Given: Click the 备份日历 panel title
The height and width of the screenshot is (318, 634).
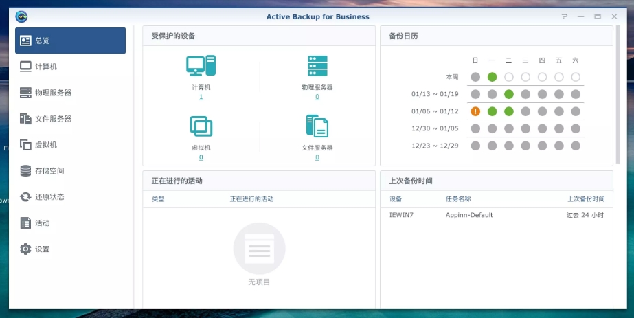Looking at the screenshot, I should 403,36.
